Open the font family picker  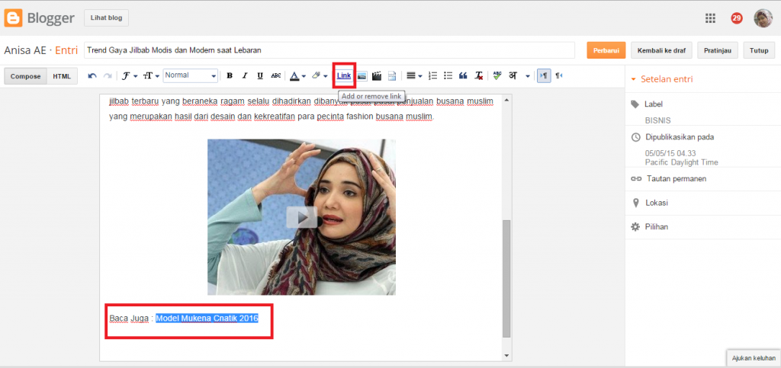click(x=130, y=75)
